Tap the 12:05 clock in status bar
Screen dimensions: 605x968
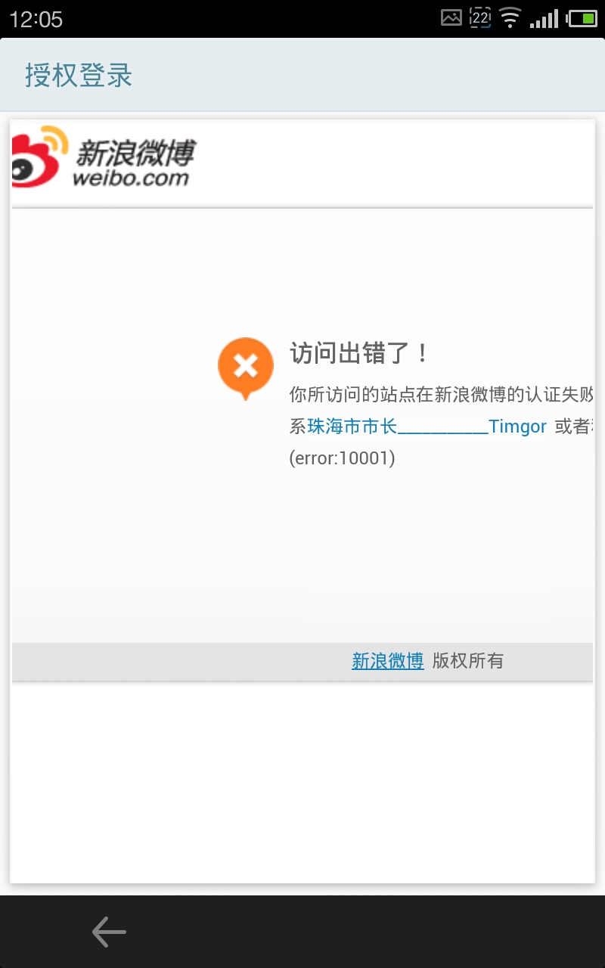[36, 19]
